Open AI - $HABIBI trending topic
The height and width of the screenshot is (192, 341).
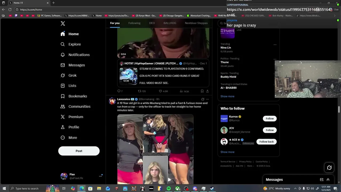pos(229,88)
